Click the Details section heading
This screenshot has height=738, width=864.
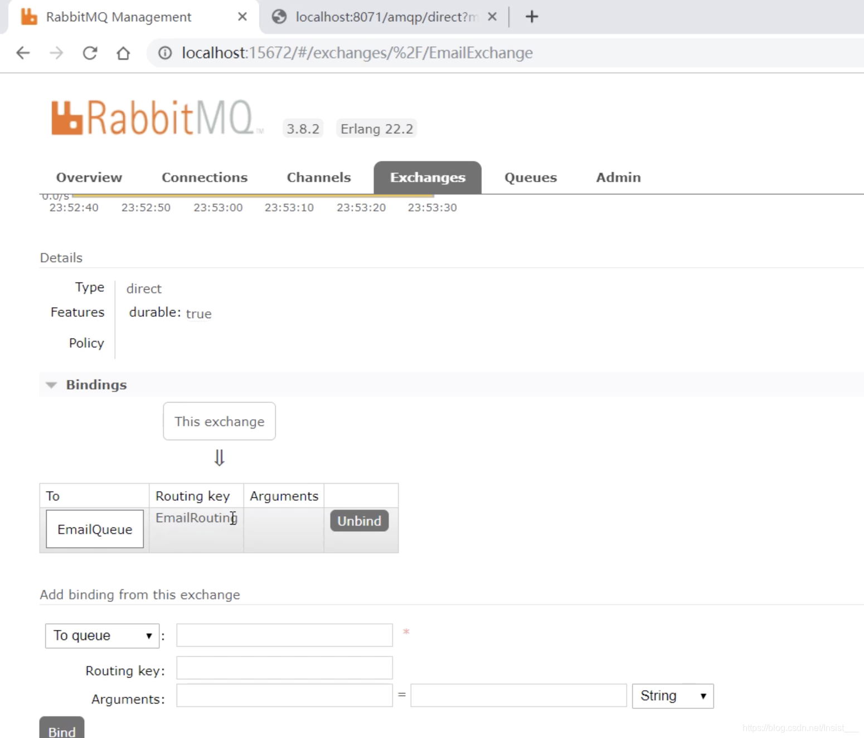click(61, 258)
